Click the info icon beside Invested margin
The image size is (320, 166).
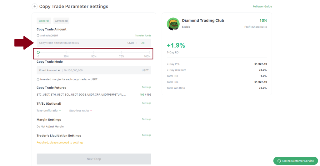(x=38, y=79)
